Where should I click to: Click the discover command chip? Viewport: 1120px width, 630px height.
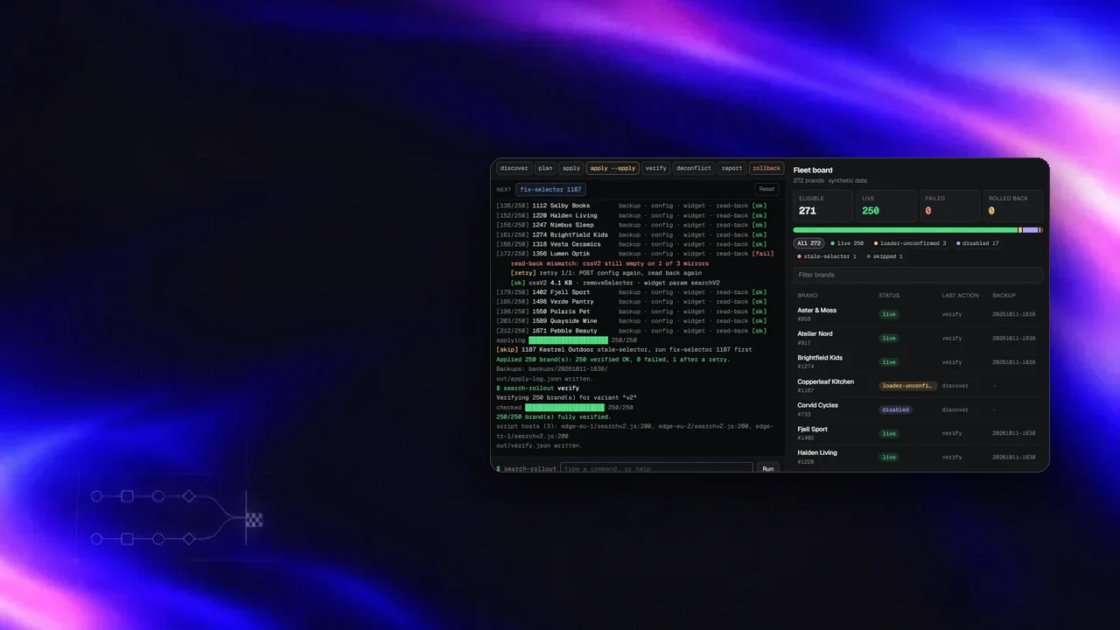pos(514,168)
